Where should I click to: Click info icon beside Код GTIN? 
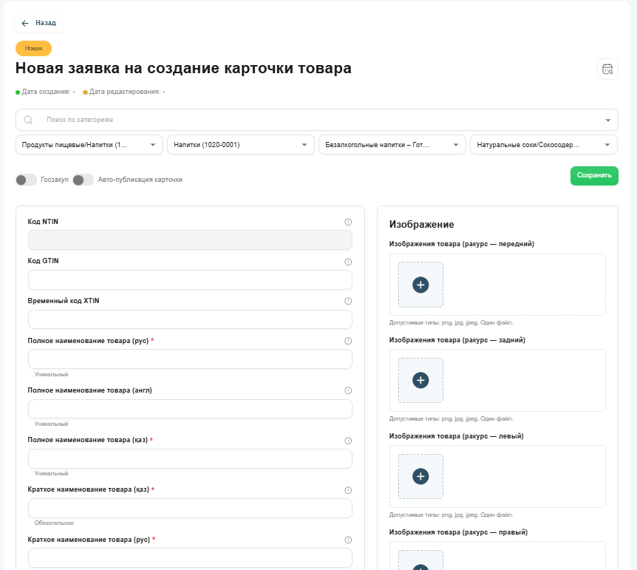[348, 261]
